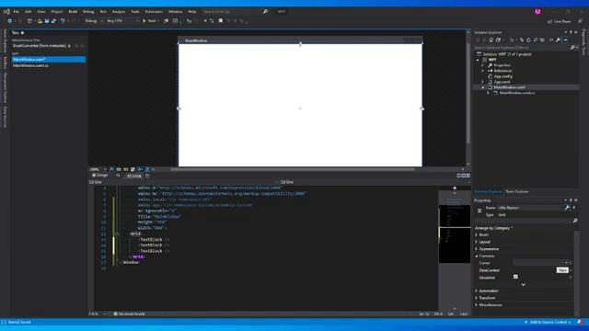Click the Open File toolbar icon
The image size is (589, 331).
[40, 21]
